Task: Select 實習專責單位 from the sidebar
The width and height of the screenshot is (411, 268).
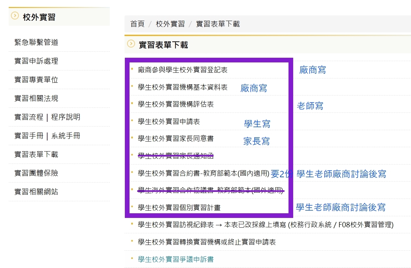Action: click(36, 80)
